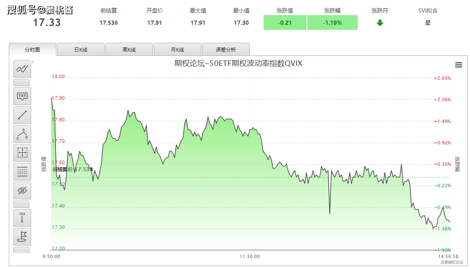
Task: Open the 误差分析 tab
Action: point(226,49)
